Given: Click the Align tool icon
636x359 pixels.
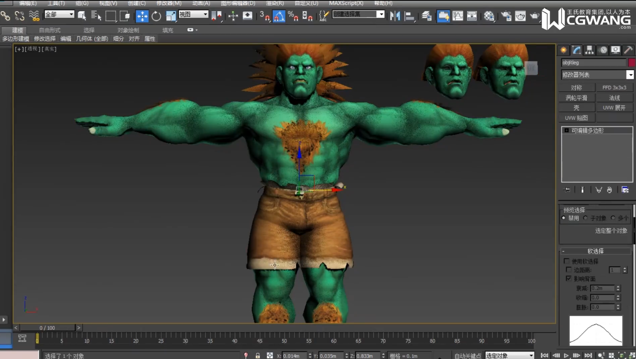Looking at the screenshot, I should [409, 16].
